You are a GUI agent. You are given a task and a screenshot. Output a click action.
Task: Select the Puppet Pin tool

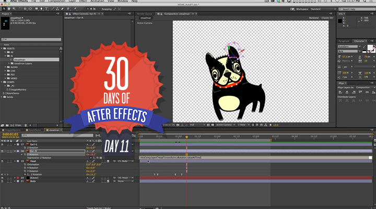click(75, 9)
